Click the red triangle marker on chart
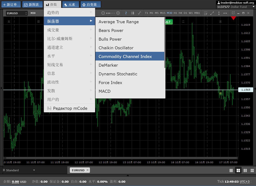256x186 pixels. [x=233, y=18]
